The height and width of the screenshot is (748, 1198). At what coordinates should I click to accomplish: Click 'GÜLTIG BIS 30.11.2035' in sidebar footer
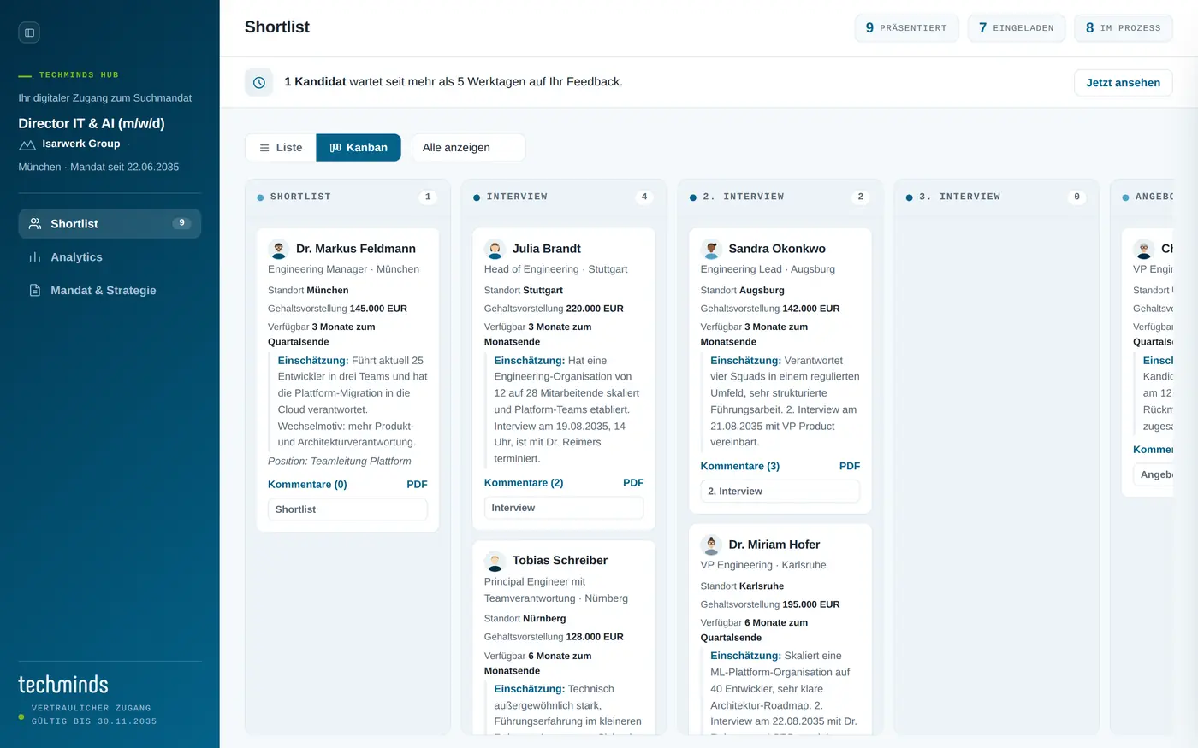tap(94, 722)
